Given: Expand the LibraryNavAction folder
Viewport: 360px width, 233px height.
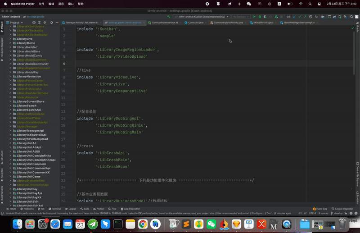Looking at the screenshot, I should point(10,76).
